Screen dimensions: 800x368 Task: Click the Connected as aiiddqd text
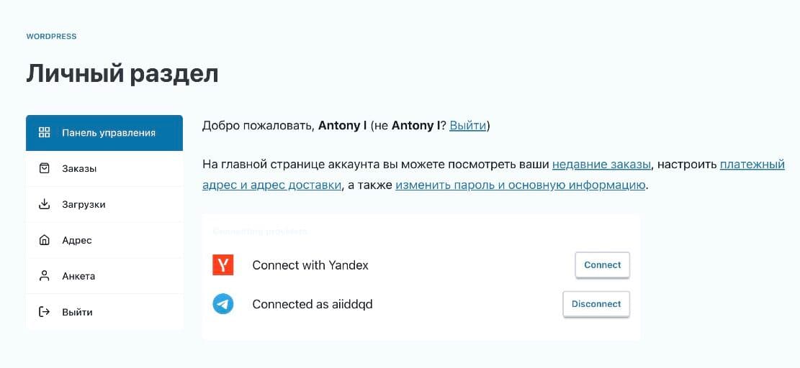313,304
